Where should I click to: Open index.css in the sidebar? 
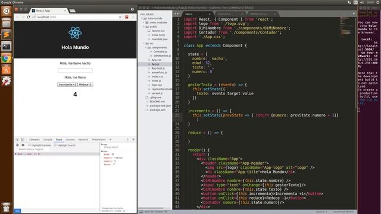(157, 77)
